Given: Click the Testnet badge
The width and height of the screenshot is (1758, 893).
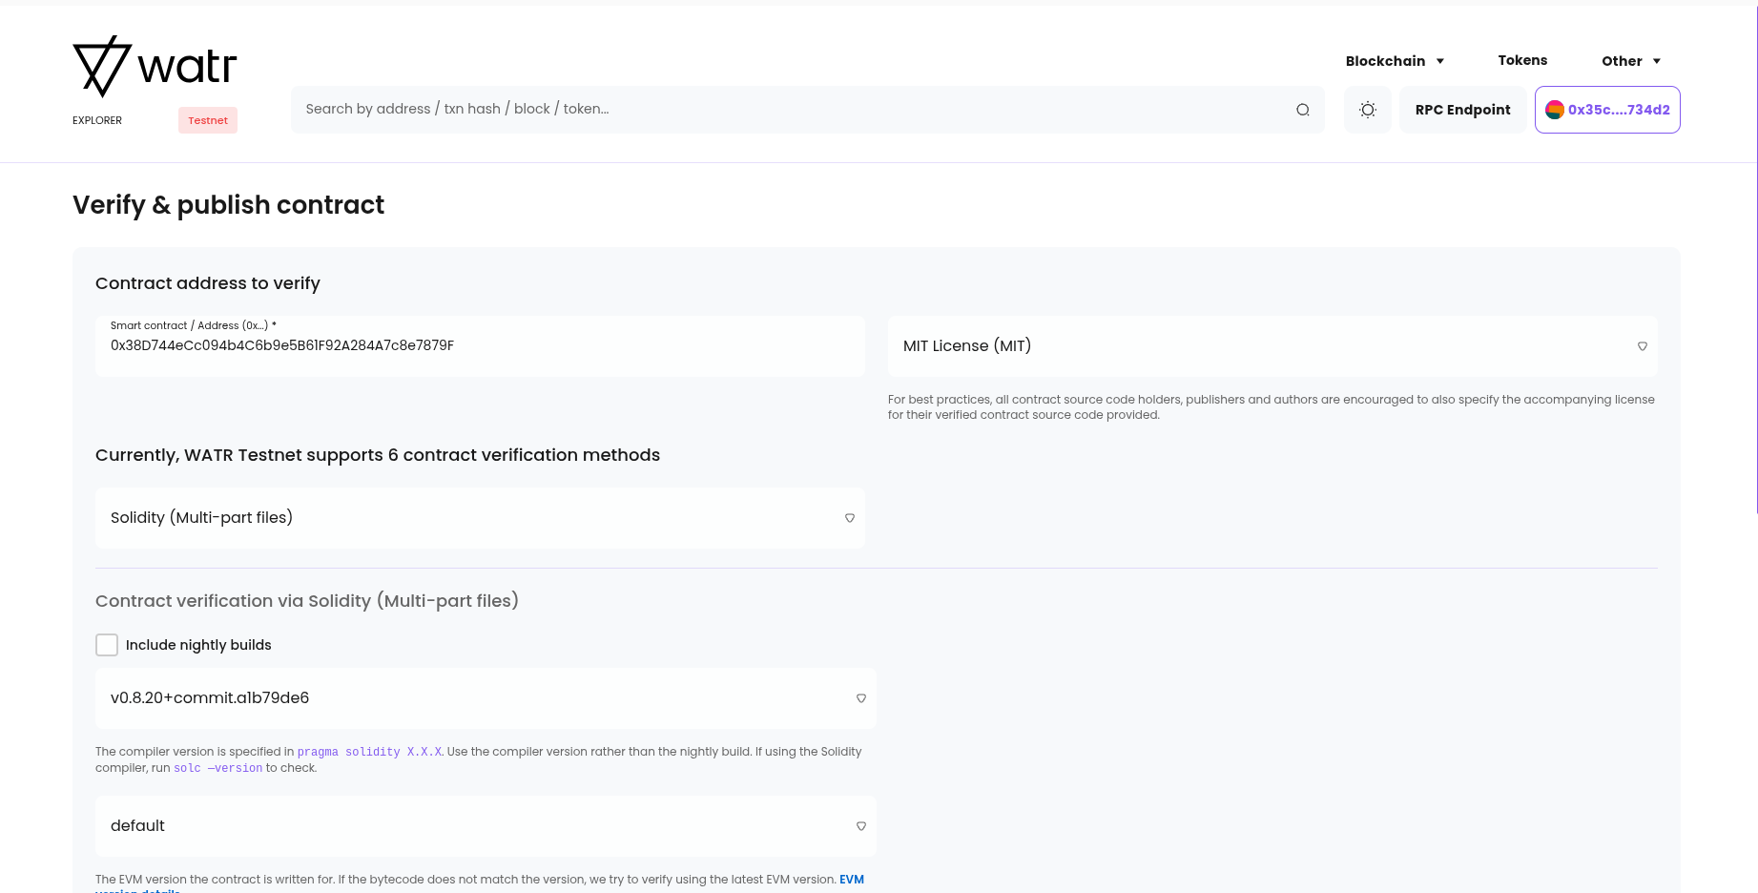Looking at the screenshot, I should click(x=208, y=120).
